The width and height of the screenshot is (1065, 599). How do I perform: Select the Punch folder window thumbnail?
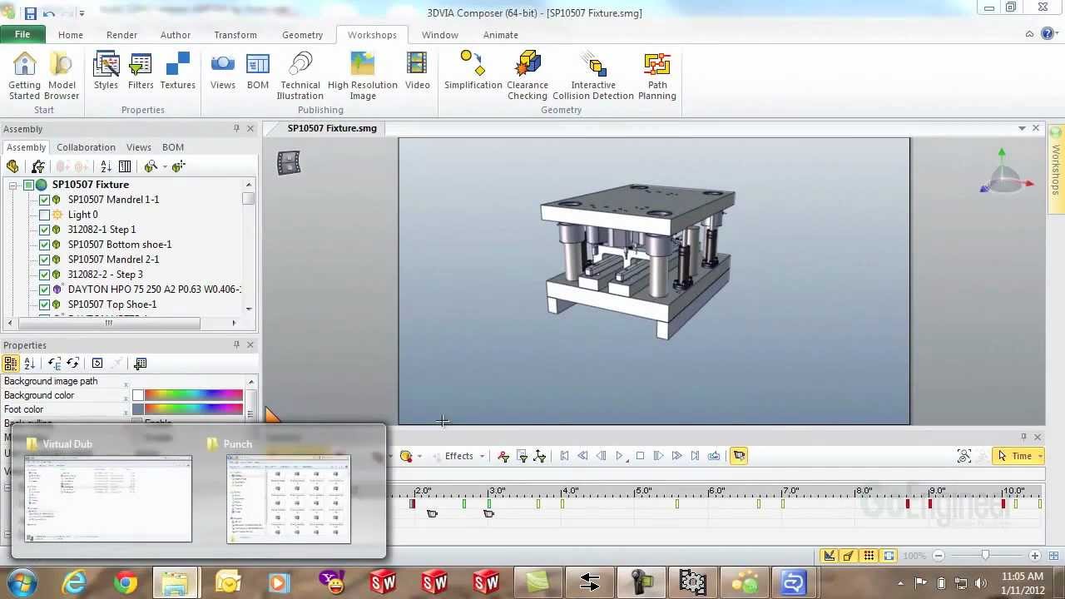(289, 498)
